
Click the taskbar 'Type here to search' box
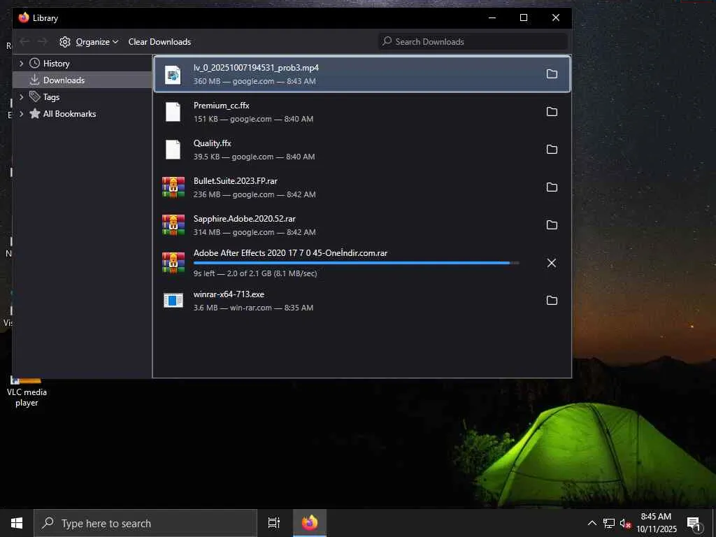tap(145, 523)
